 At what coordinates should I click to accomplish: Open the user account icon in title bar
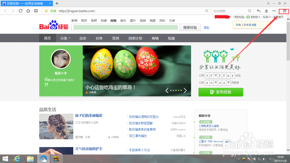pyautogui.click(x=268, y=3)
